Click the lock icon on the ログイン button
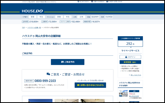Screen dimensions: 165x103 (126, 57)
